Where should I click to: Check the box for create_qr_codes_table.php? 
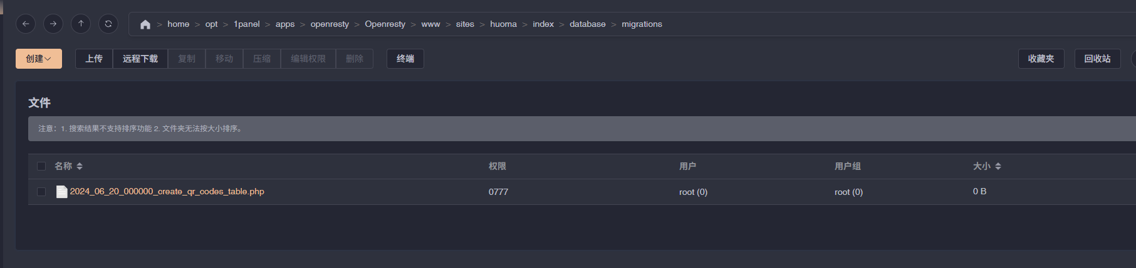41,192
